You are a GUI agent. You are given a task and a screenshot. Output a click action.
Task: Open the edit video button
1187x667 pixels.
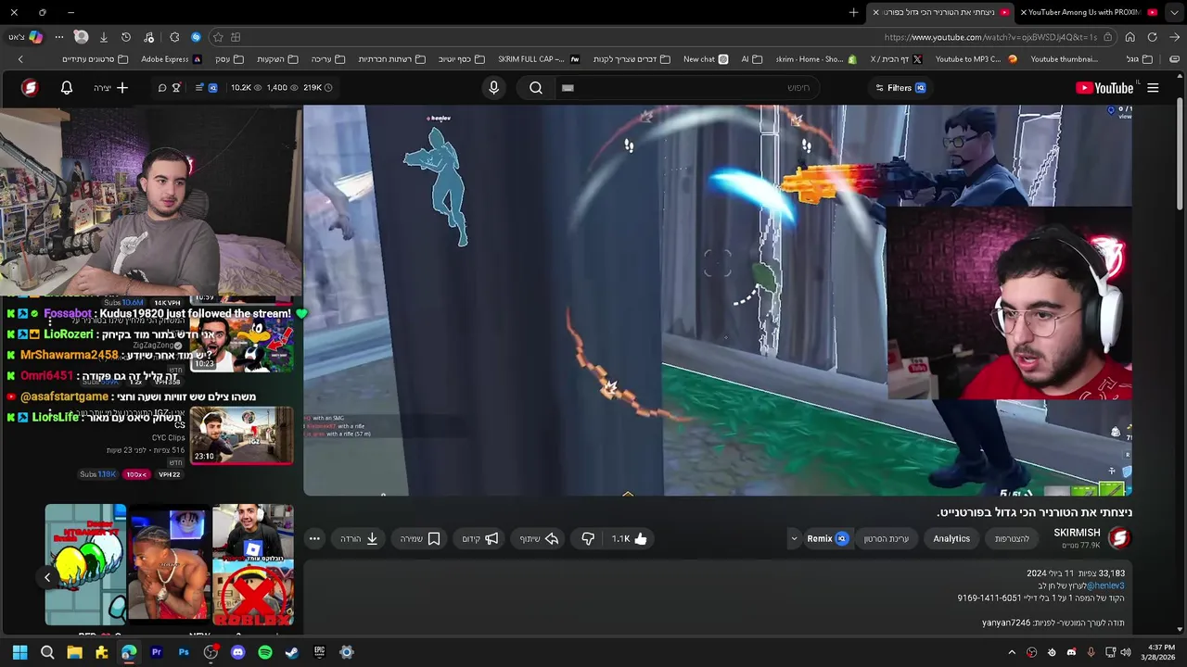click(x=887, y=538)
